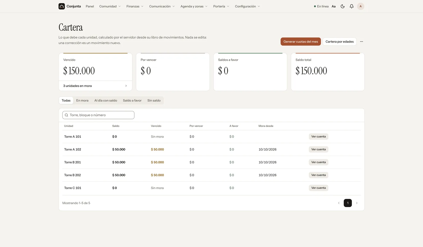
Task: Expand the Comunidad dropdown menu
Action: click(110, 6)
